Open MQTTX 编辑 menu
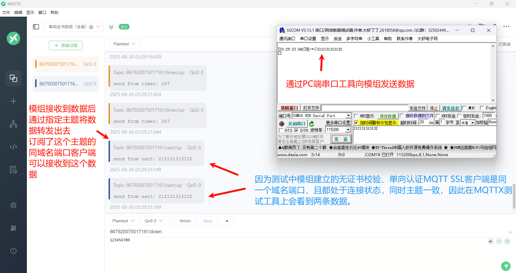 click(18, 13)
